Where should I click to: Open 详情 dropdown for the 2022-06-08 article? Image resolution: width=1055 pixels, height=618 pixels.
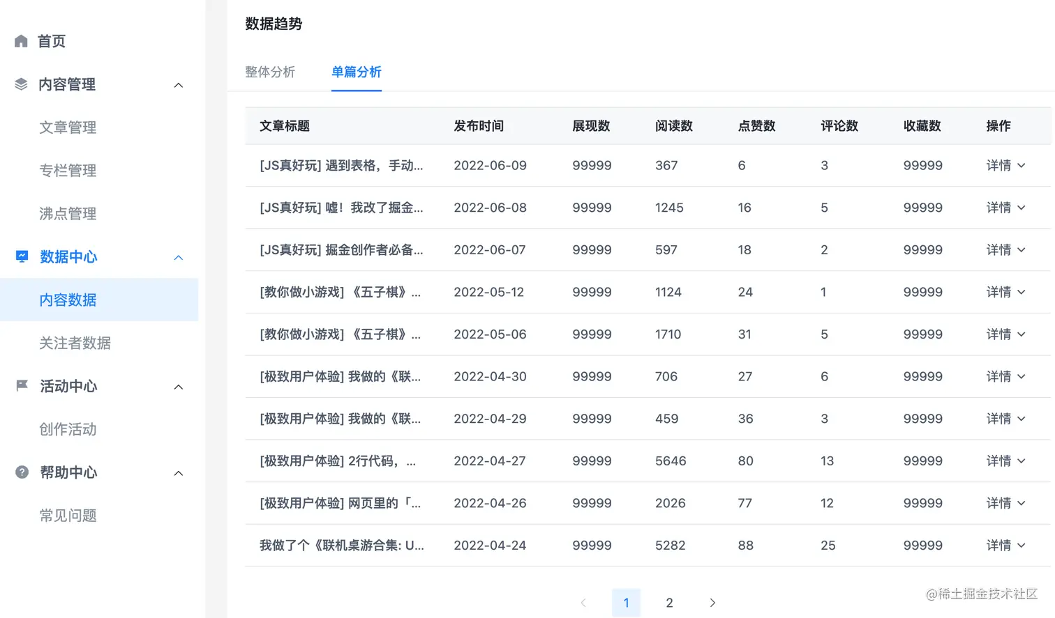click(1005, 208)
